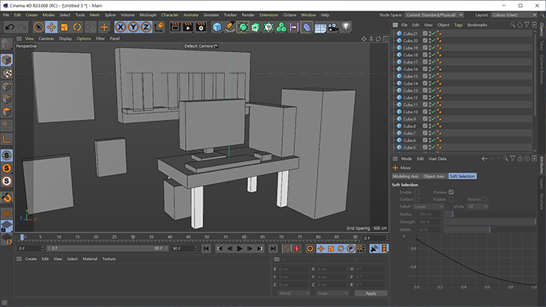The height and width of the screenshot is (307, 546).
Task: Click the Subdivision Surface generator icon
Action: (x=243, y=27)
